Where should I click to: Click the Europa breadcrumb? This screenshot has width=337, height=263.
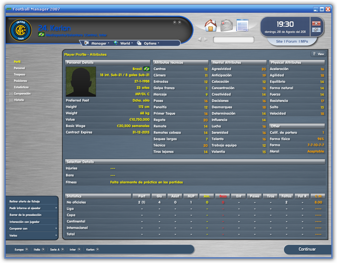[19, 249]
